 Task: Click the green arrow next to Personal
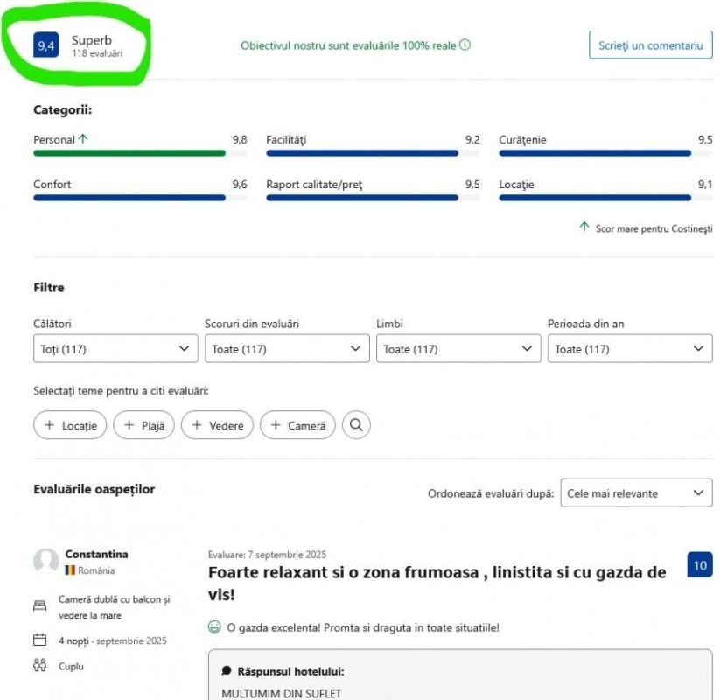[x=83, y=139]
